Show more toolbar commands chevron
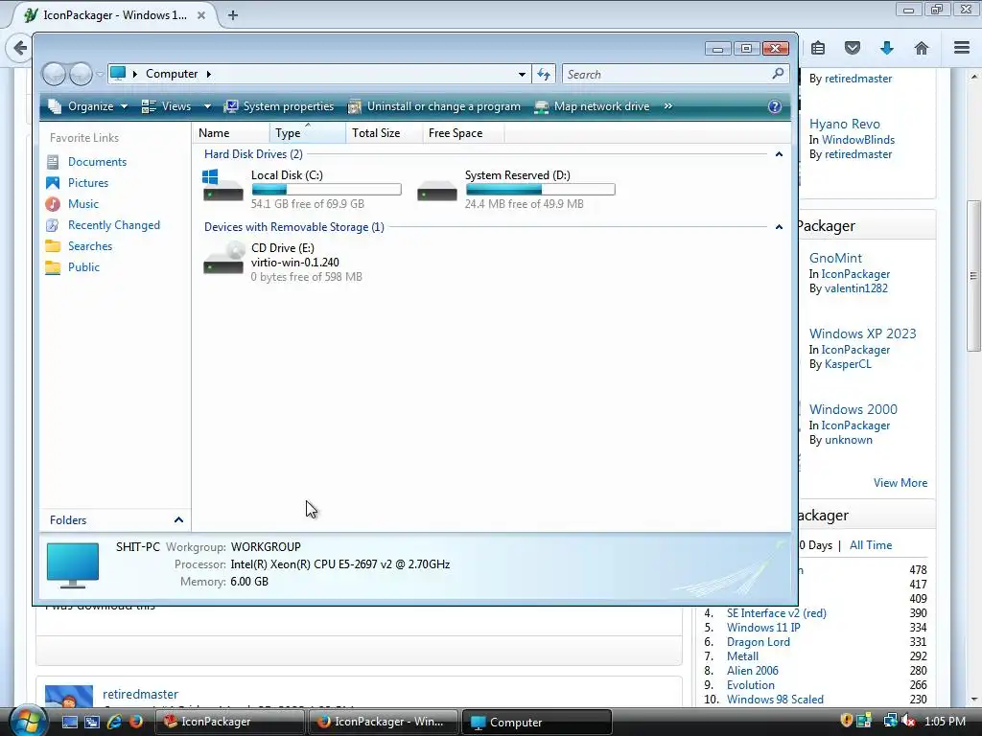The height and width of the screenshot is (736, 982). [x=668, y=106]
